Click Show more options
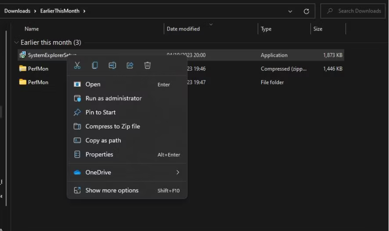 click(112, 190)
